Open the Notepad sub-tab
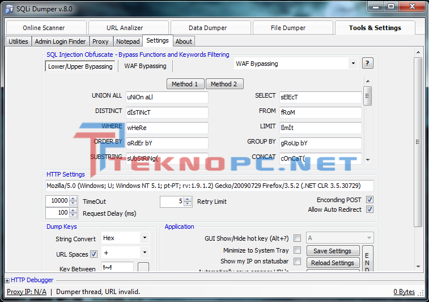This screenshot has width=429, height=302. click(x=128, y=41)
